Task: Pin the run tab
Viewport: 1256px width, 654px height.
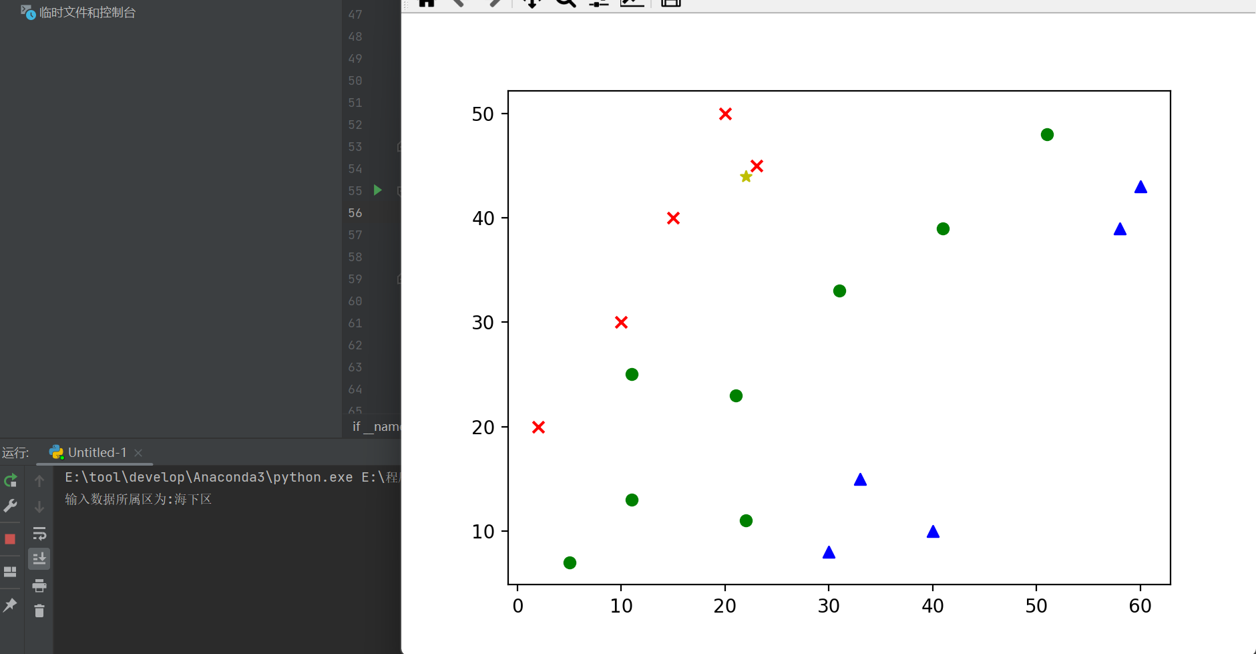Action: click(10, 605)
